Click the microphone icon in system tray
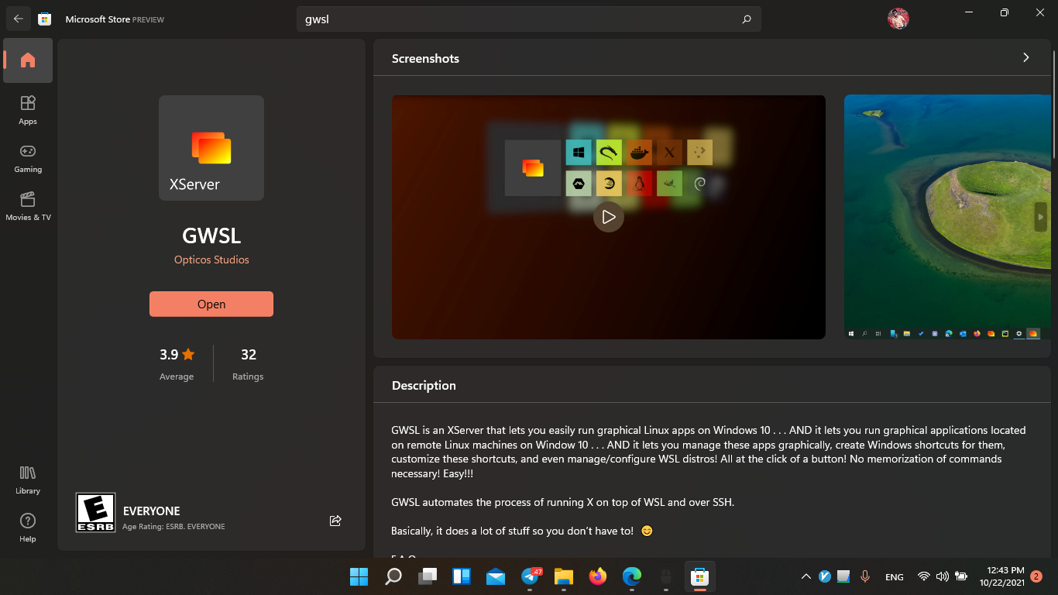1058x595 pixels. pyautogui.click(x=865, y=576)
